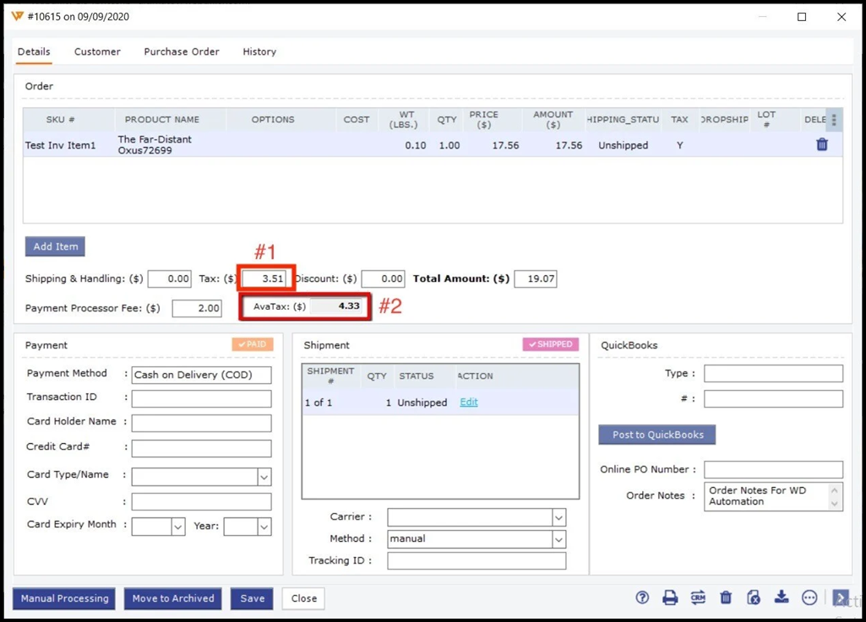
Task: Click the file with X icon
Action: 754,598
